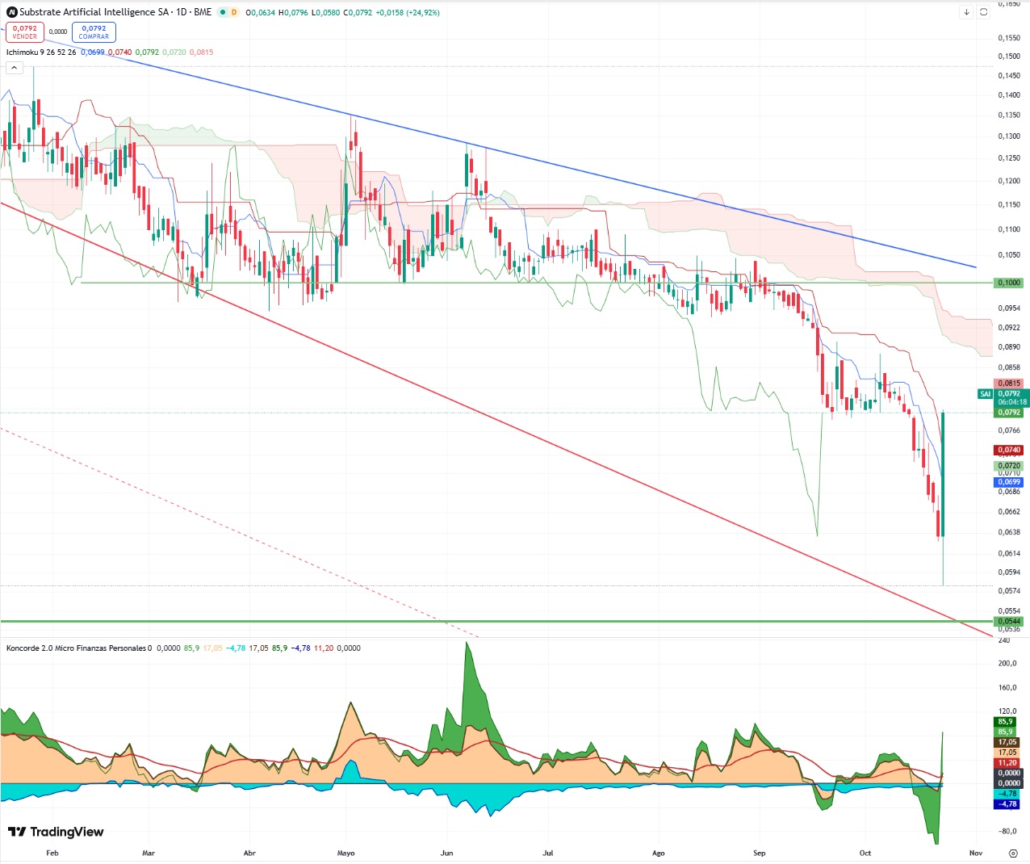Click the 0,0544 green support level label
The width and height of the screenshot is (1030, 864).
[x=1009, y=621]
